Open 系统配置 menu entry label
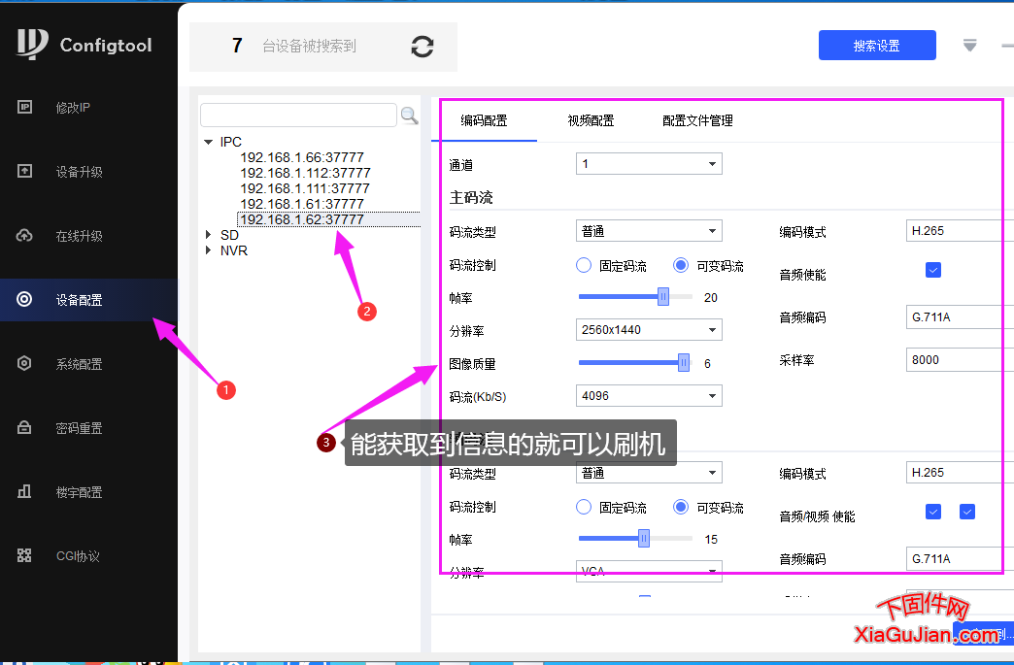Viewport: 1014px width, 665px height. [x=79, y=364]
